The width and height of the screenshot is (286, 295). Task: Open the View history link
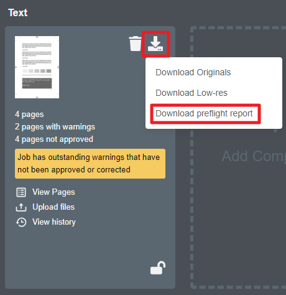click(x=54, y=222)
